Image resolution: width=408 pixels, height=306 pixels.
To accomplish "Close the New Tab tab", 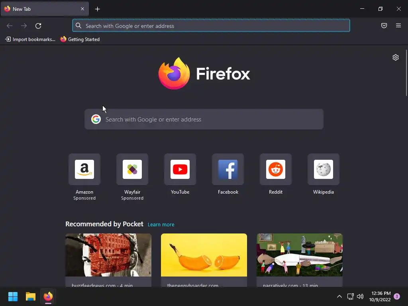I will (x=82, y=9).
